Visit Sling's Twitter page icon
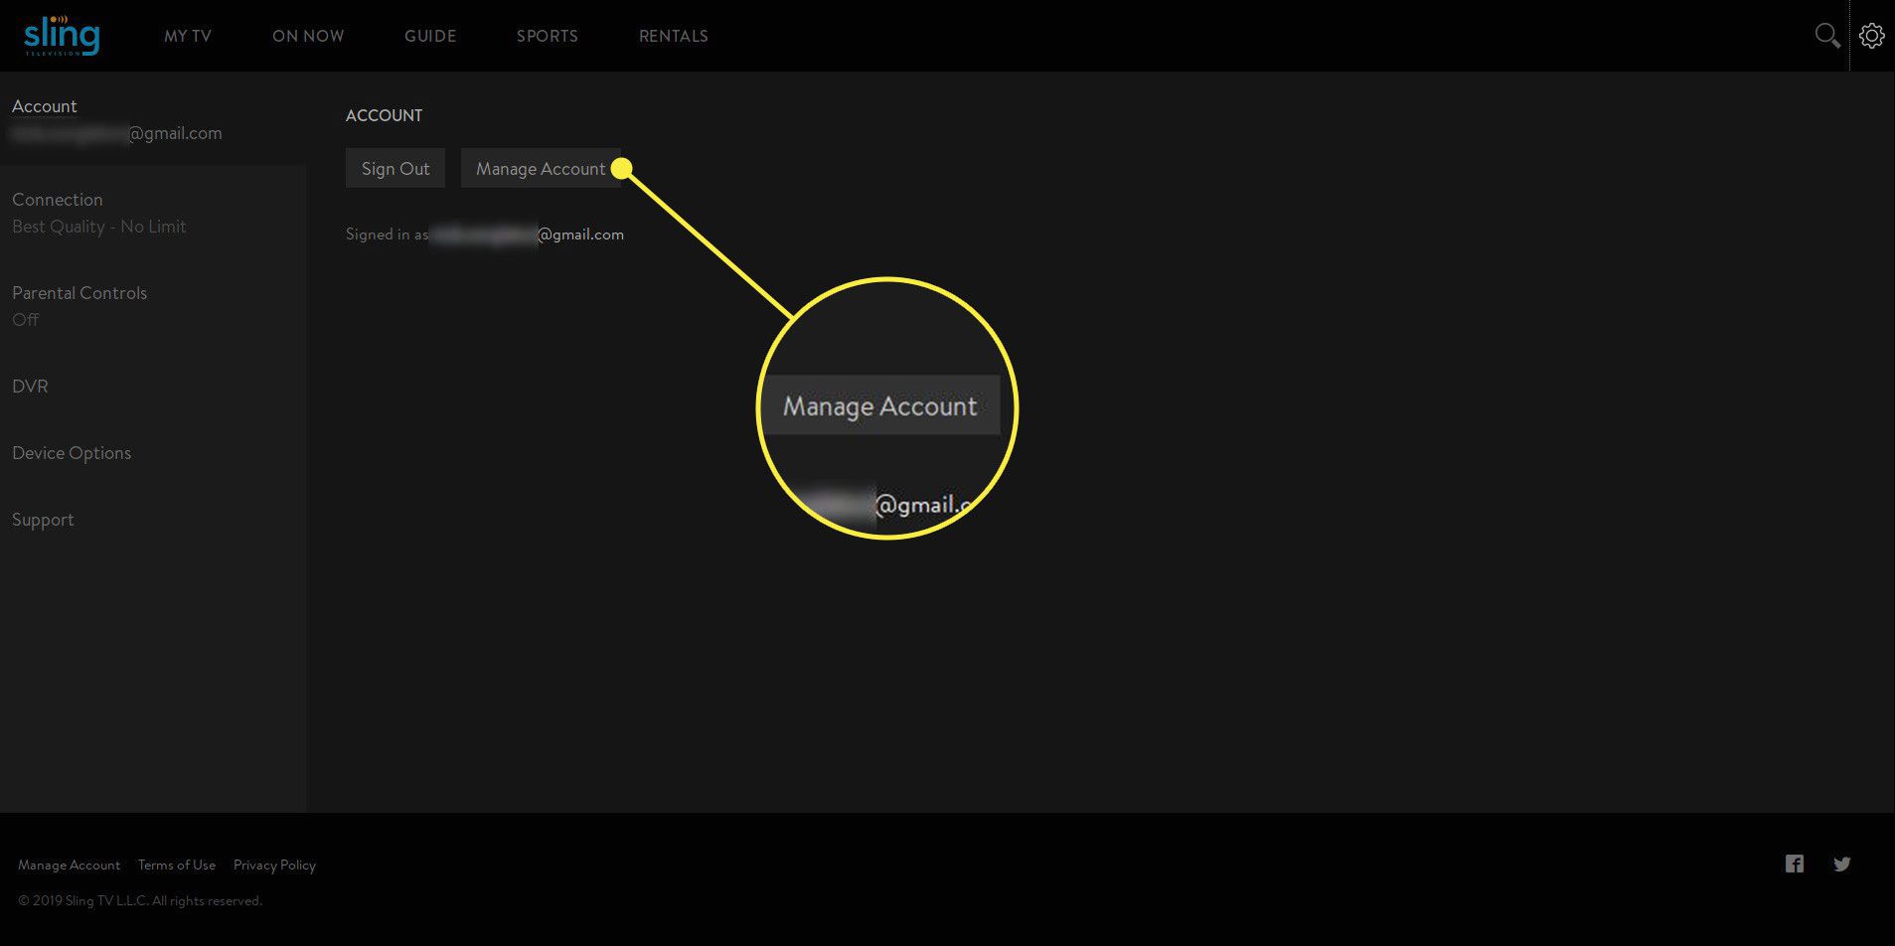Screen dimensions: 1895x946 (1842, 864)
